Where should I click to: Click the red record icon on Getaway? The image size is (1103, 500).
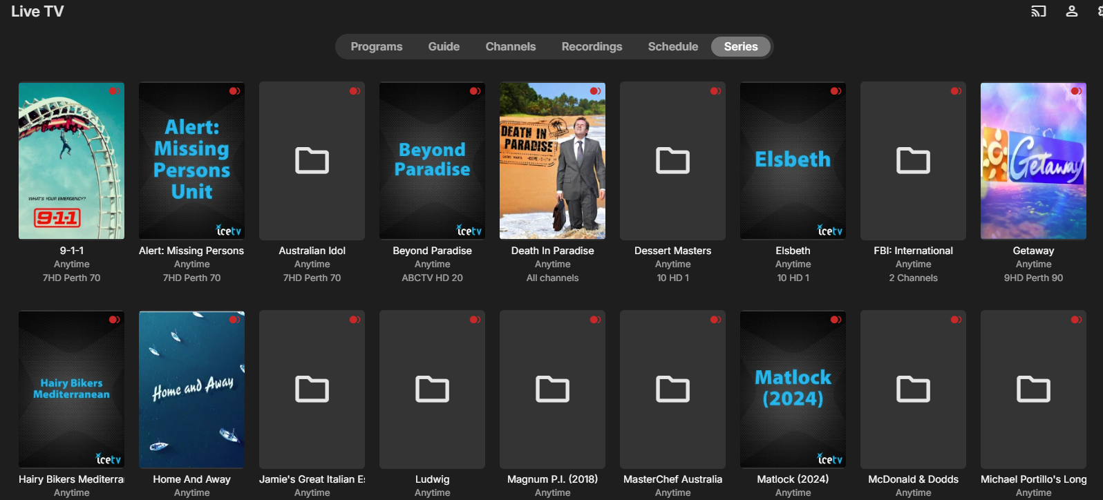1076,91
